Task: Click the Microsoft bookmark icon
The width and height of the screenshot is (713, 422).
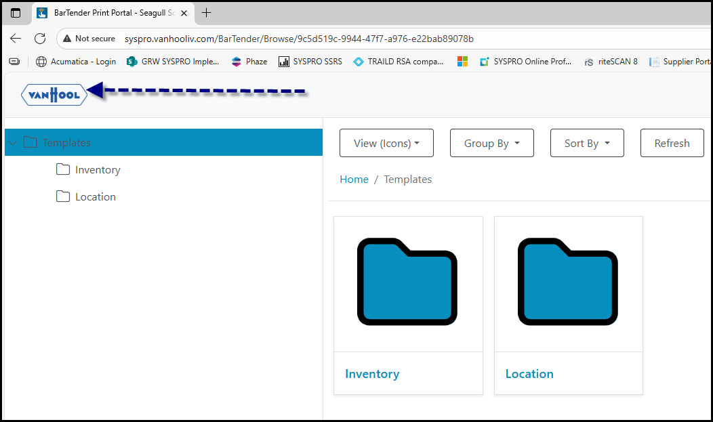Action: [x=462, y=62]
